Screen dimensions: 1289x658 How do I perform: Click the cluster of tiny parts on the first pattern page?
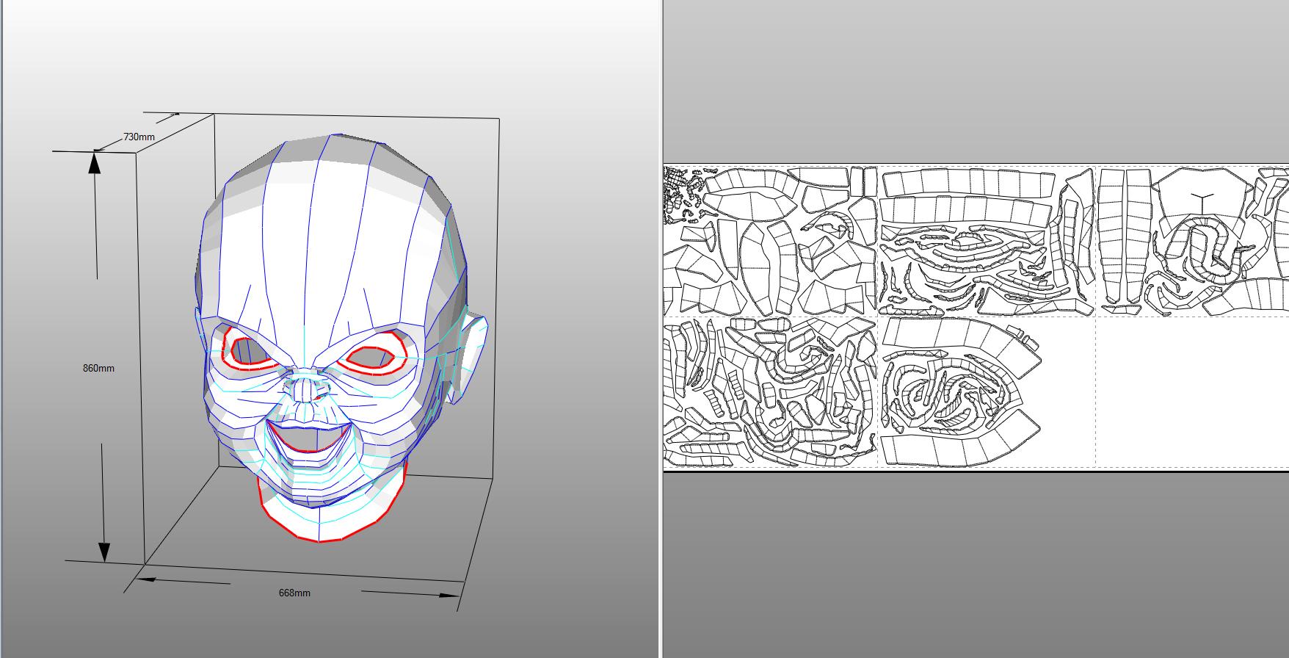(681, 194)
